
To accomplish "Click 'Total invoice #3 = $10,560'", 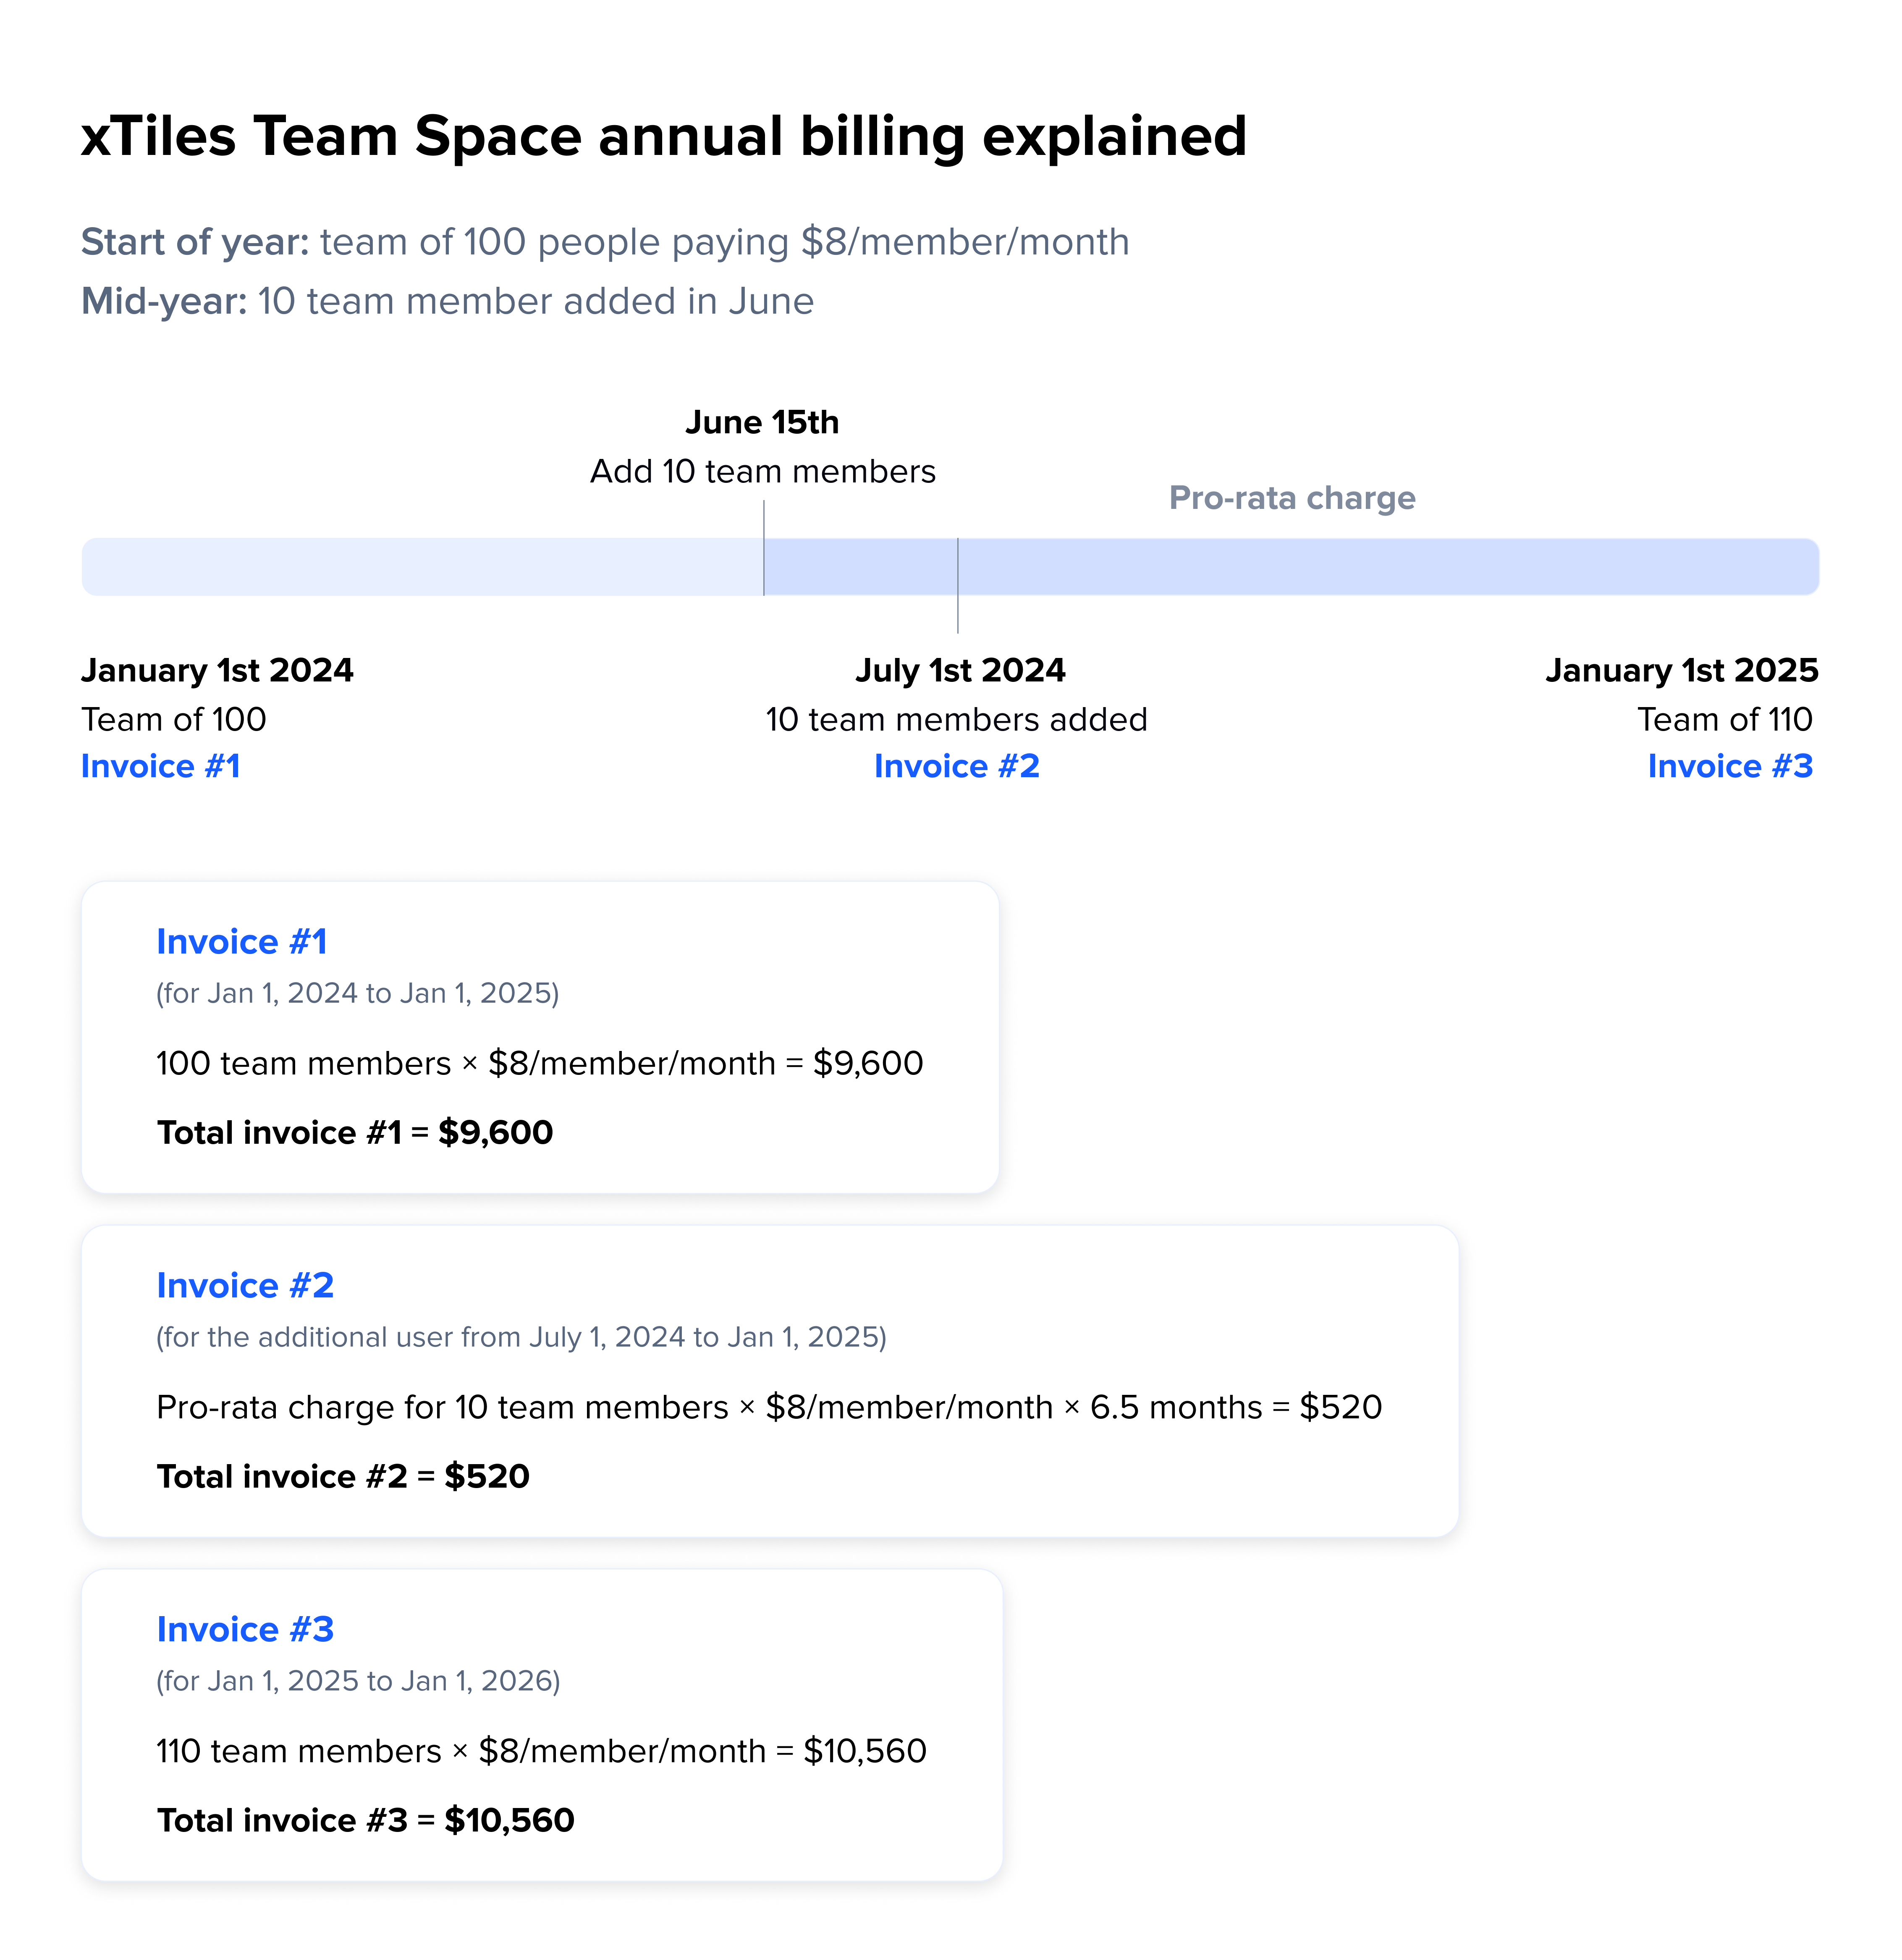I will pyautogui.click(x=366, y=1820).
